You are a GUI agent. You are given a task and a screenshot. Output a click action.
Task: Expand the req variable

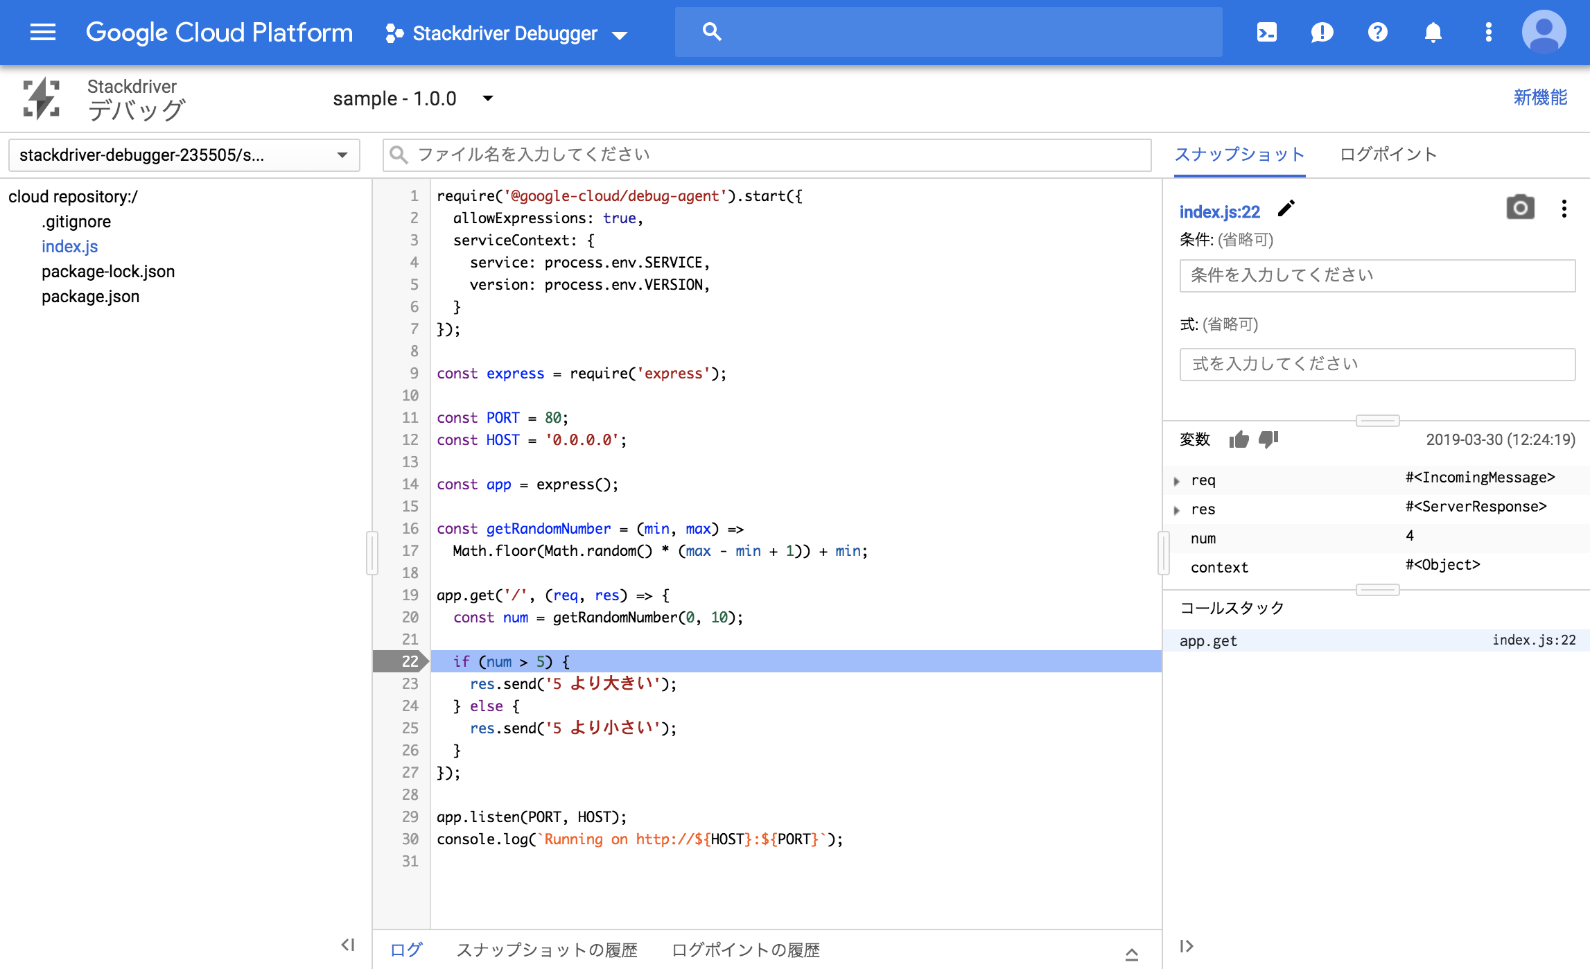[1177, 480]
